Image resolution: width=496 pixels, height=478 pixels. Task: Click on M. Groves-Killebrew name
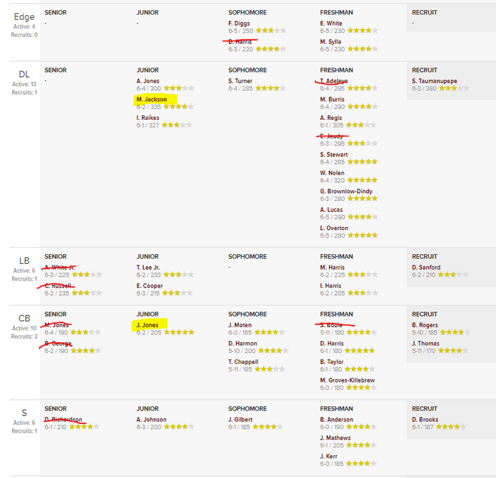point(347,380)
